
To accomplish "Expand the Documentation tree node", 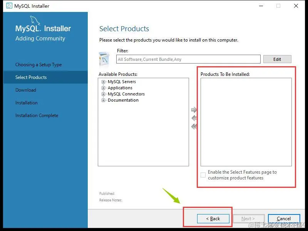I will tap(103, 100).
